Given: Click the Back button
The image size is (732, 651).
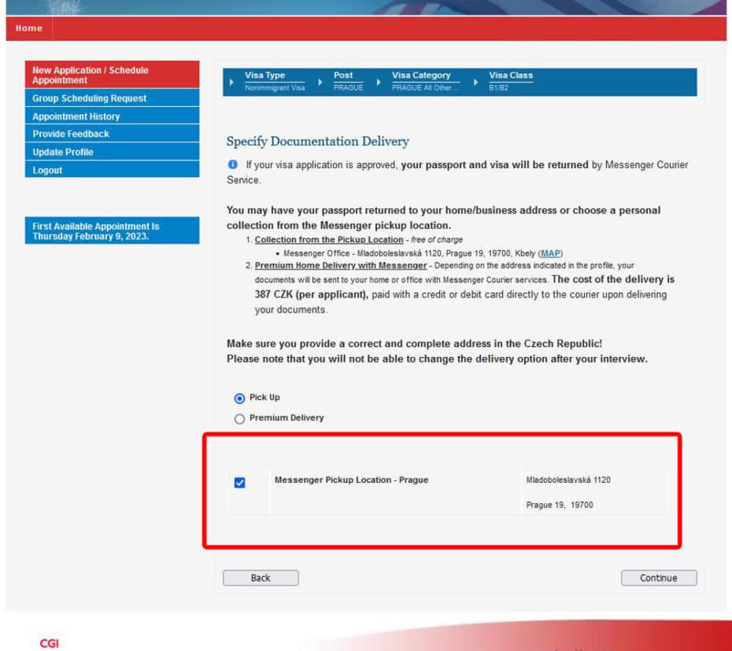Looking at the screenshot, I should click(261, 578).
